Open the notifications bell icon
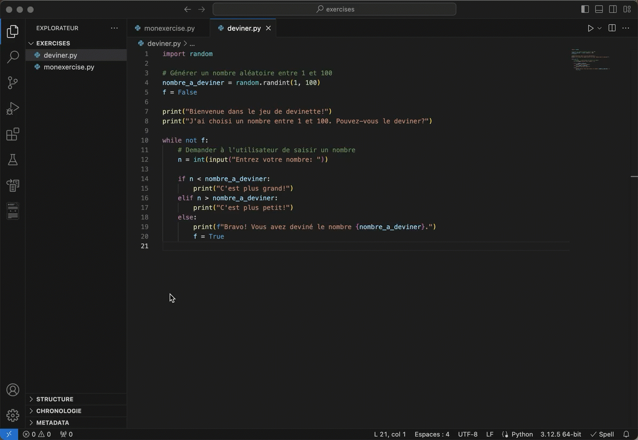The width and height of the screenshot is (638, 440). click(626, 434)
